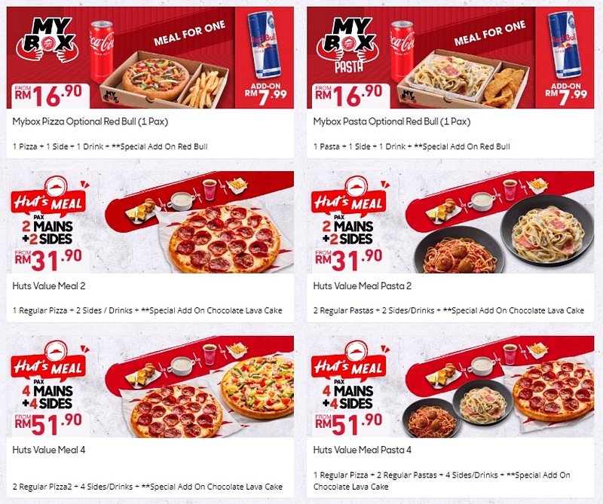Viewport: 603px width, 504px height.
Task: Click the two pizzas image in Value Meal 4
Action: click(x=213, y=397)
